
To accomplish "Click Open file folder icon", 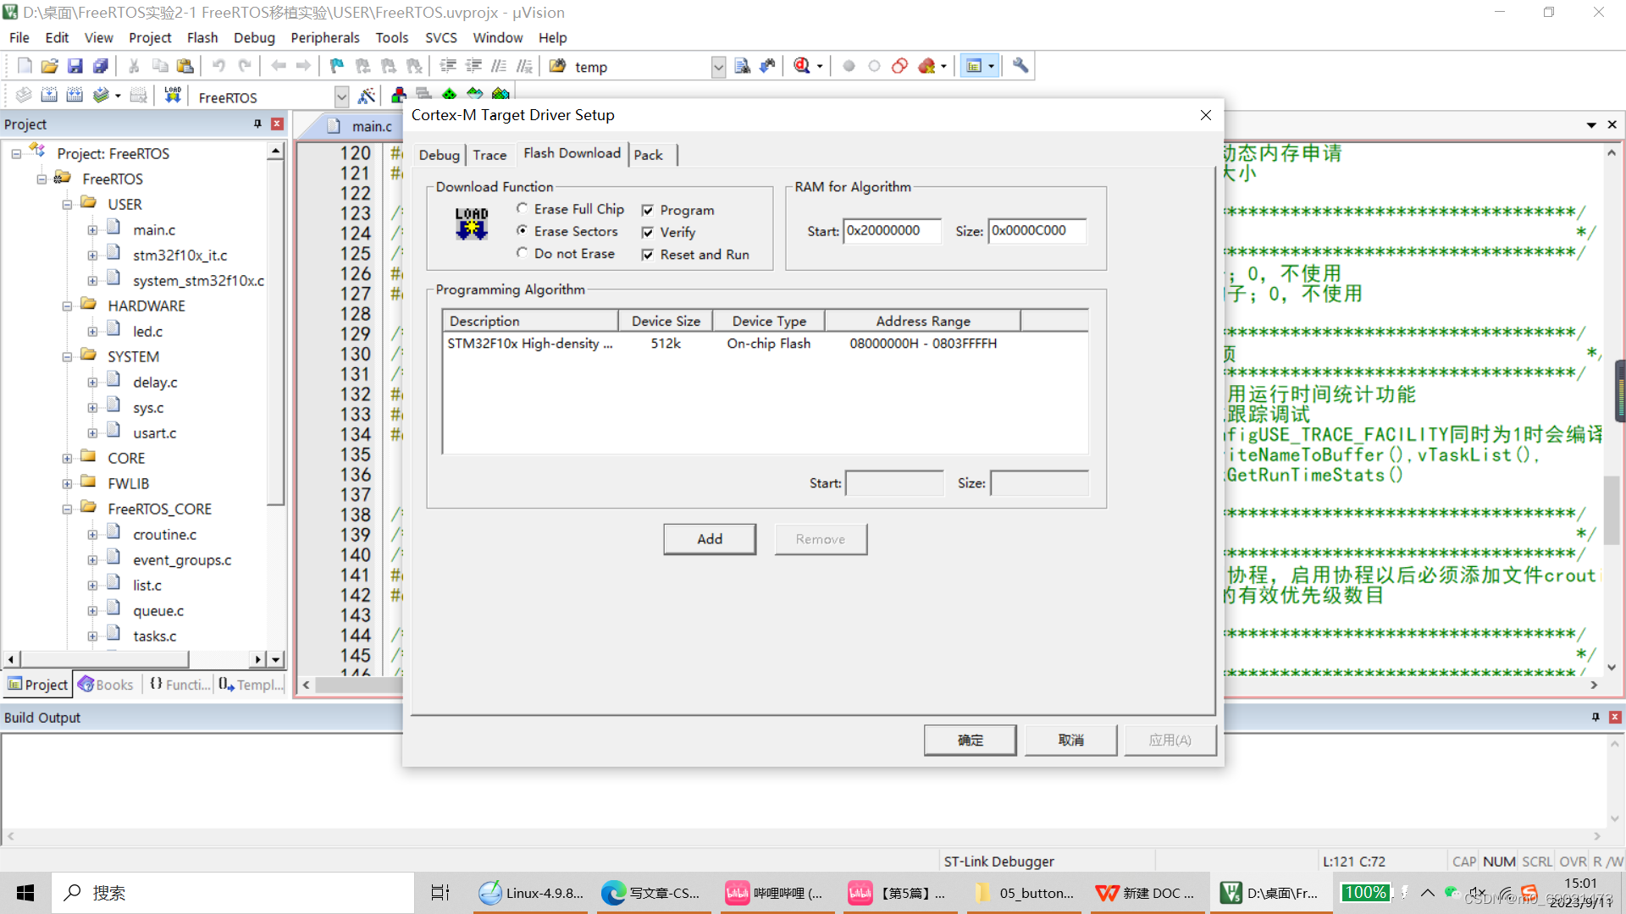I will (x=49, y=66).
